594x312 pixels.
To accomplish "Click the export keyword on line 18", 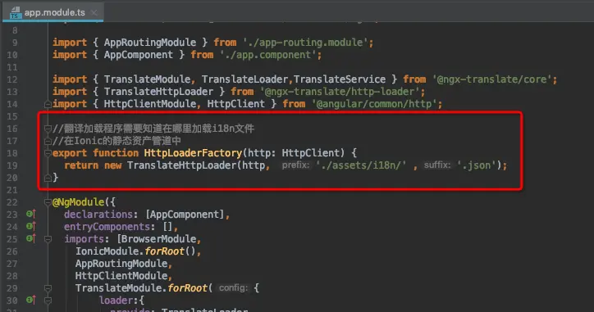I will [x=70, y=153].
